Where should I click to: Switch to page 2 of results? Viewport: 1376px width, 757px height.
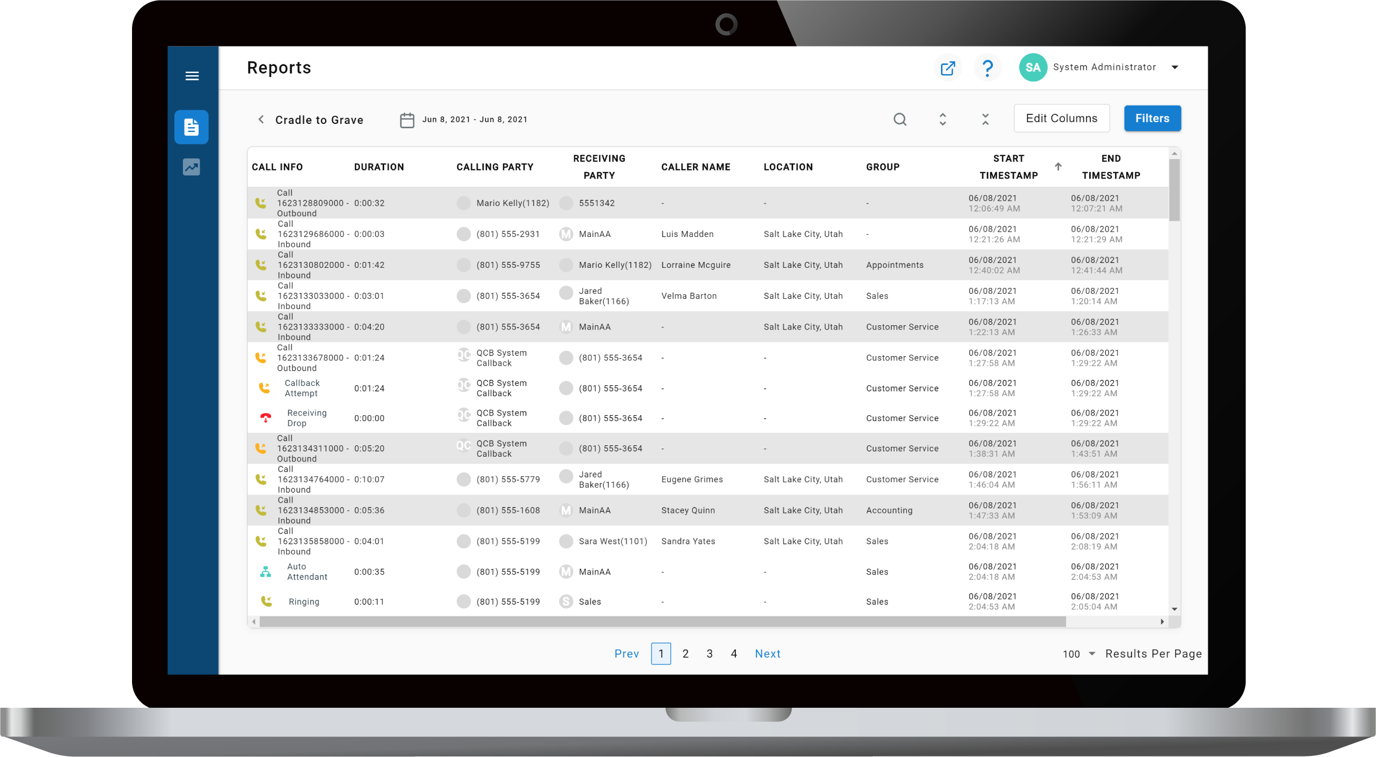685,653
